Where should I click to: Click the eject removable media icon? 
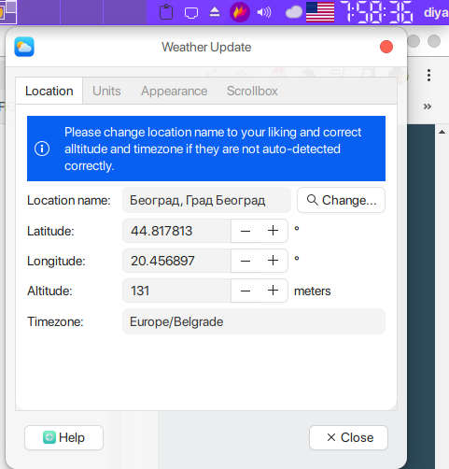point(215,12)
